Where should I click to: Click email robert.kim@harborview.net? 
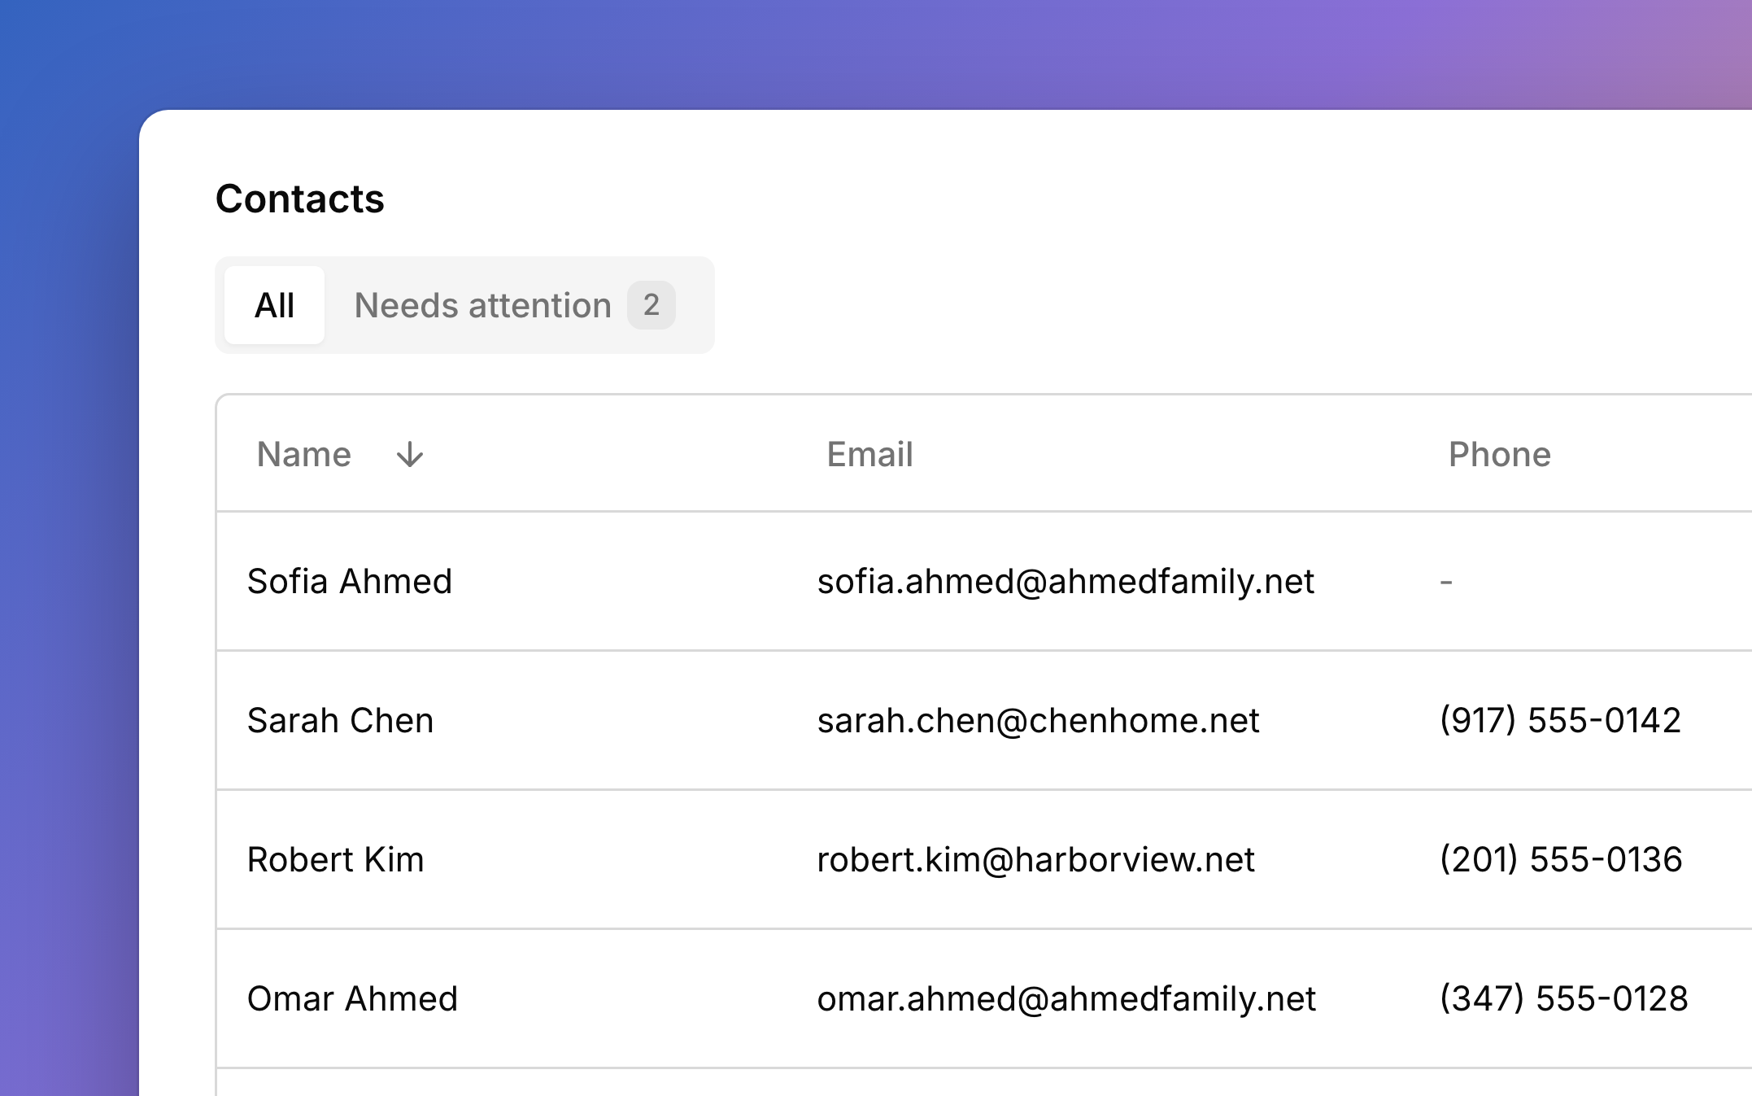point(1035,859)
